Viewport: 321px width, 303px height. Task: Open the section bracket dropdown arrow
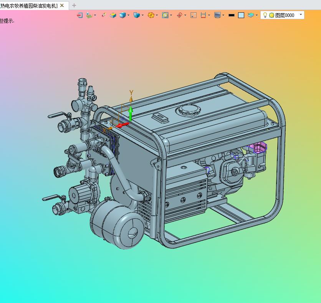[x=209, y=15]
